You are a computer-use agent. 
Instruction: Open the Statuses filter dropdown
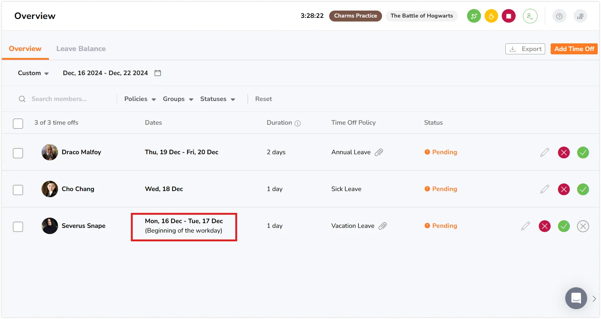(x=218, y=99)
